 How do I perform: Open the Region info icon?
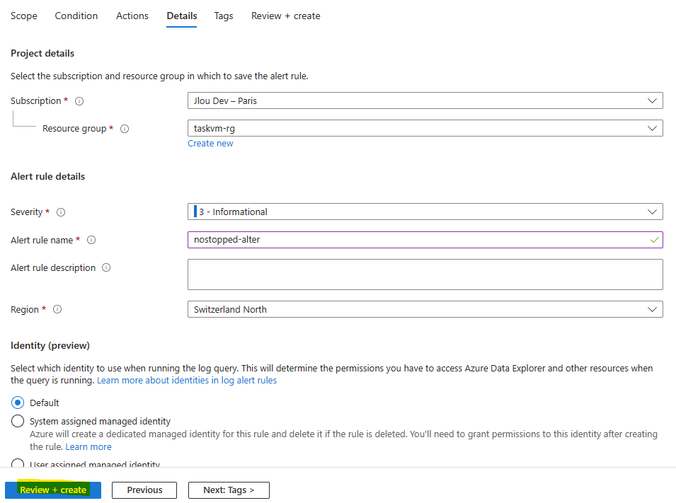(x=57, y=309)
